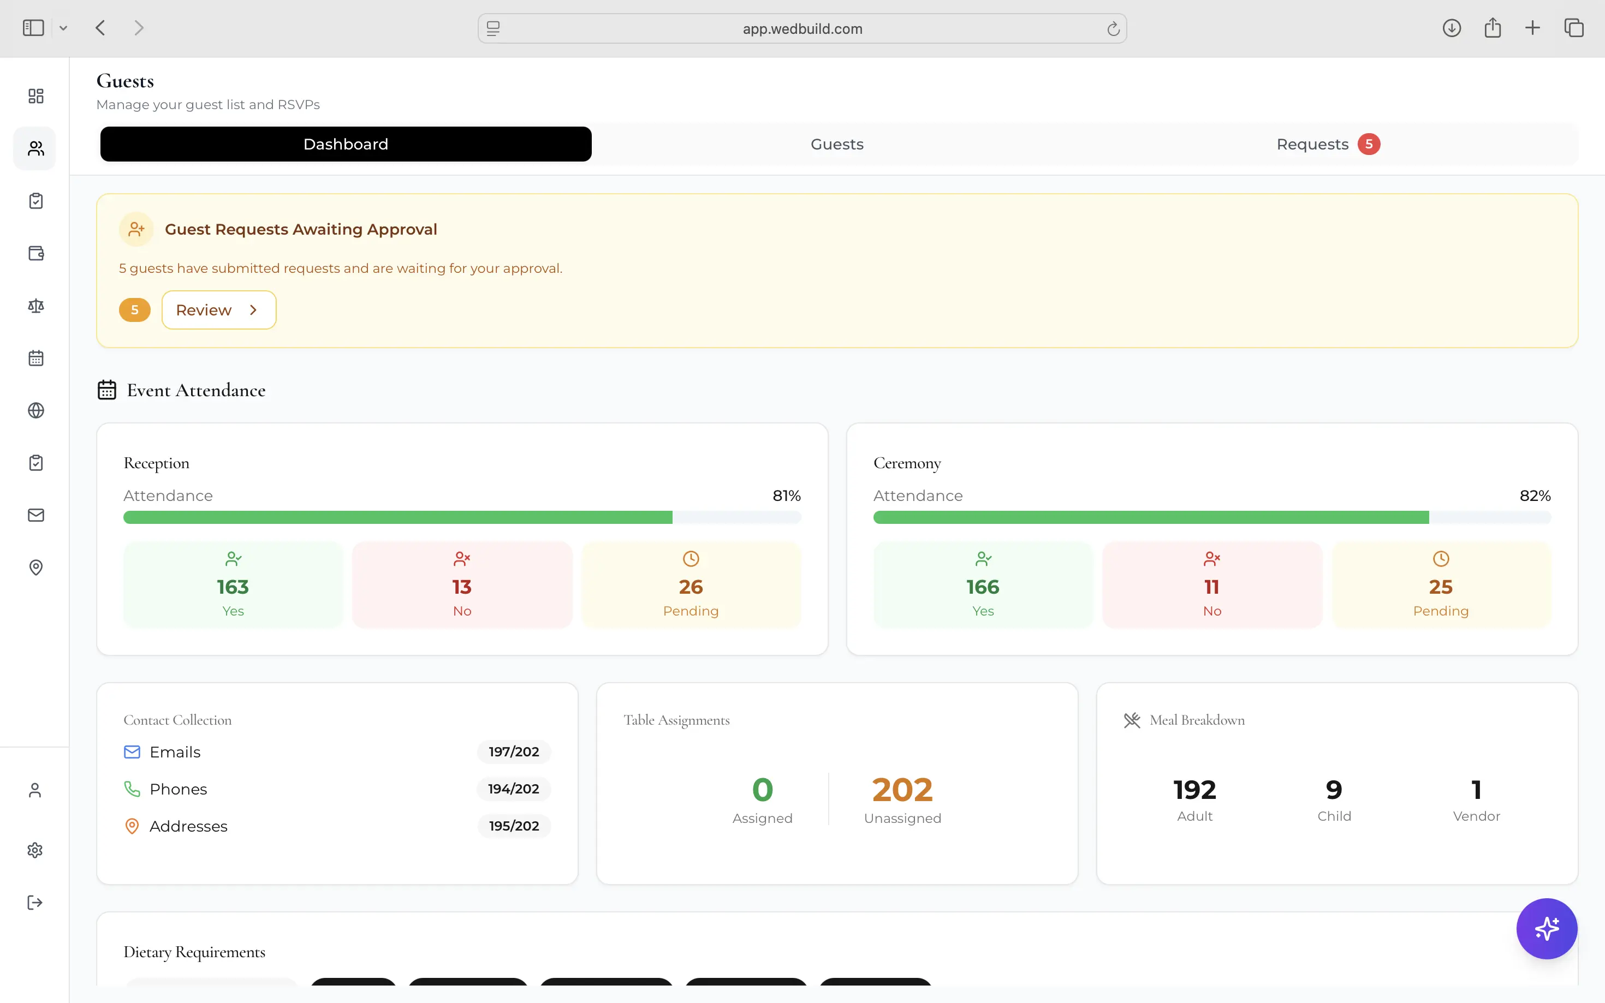Open the dashboard grid icon in sidebar
The height and width of the screenshot is (1003, 1605).
point(36,96)
